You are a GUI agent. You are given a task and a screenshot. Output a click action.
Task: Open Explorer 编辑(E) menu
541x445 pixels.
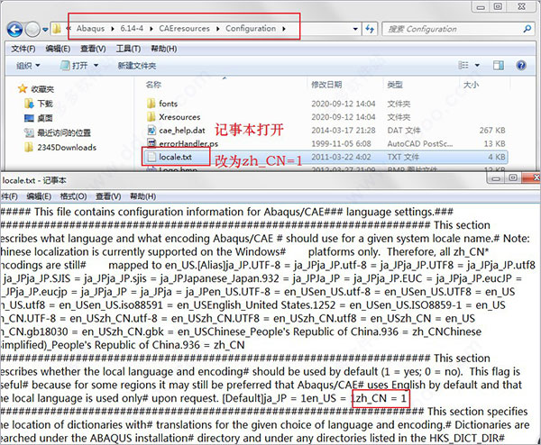pyautogui.click(x=58, y=49)
